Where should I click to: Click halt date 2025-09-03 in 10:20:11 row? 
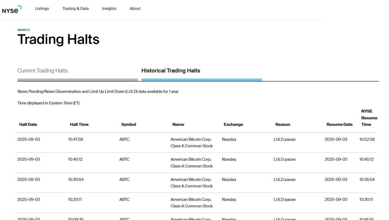coord(29,200)
